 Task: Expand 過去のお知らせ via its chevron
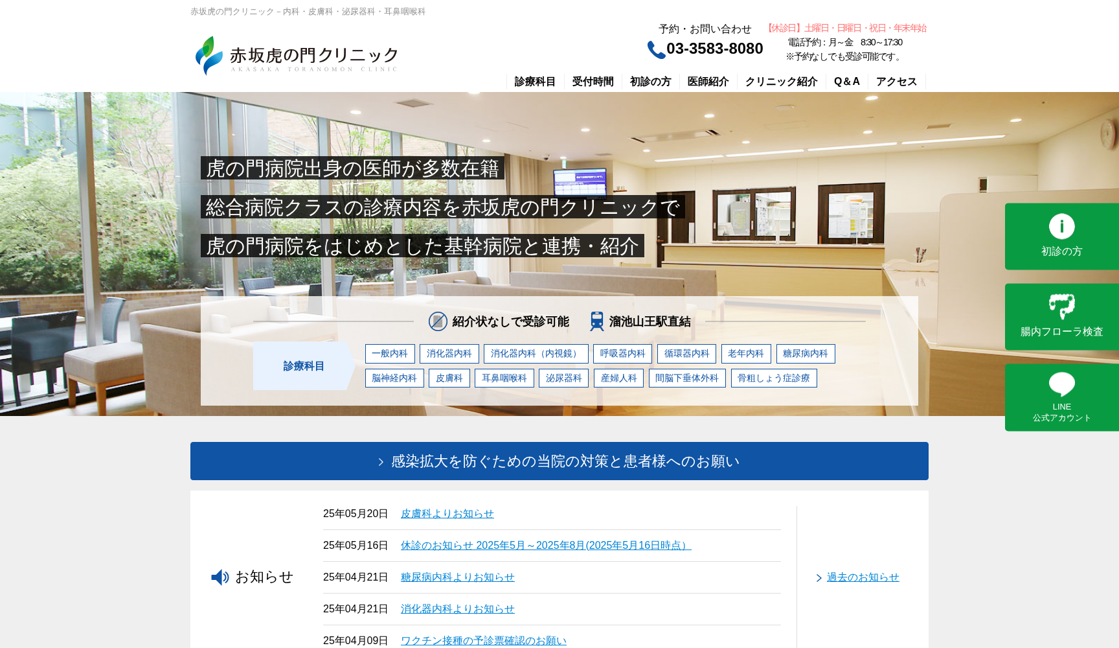click(818, 577)
